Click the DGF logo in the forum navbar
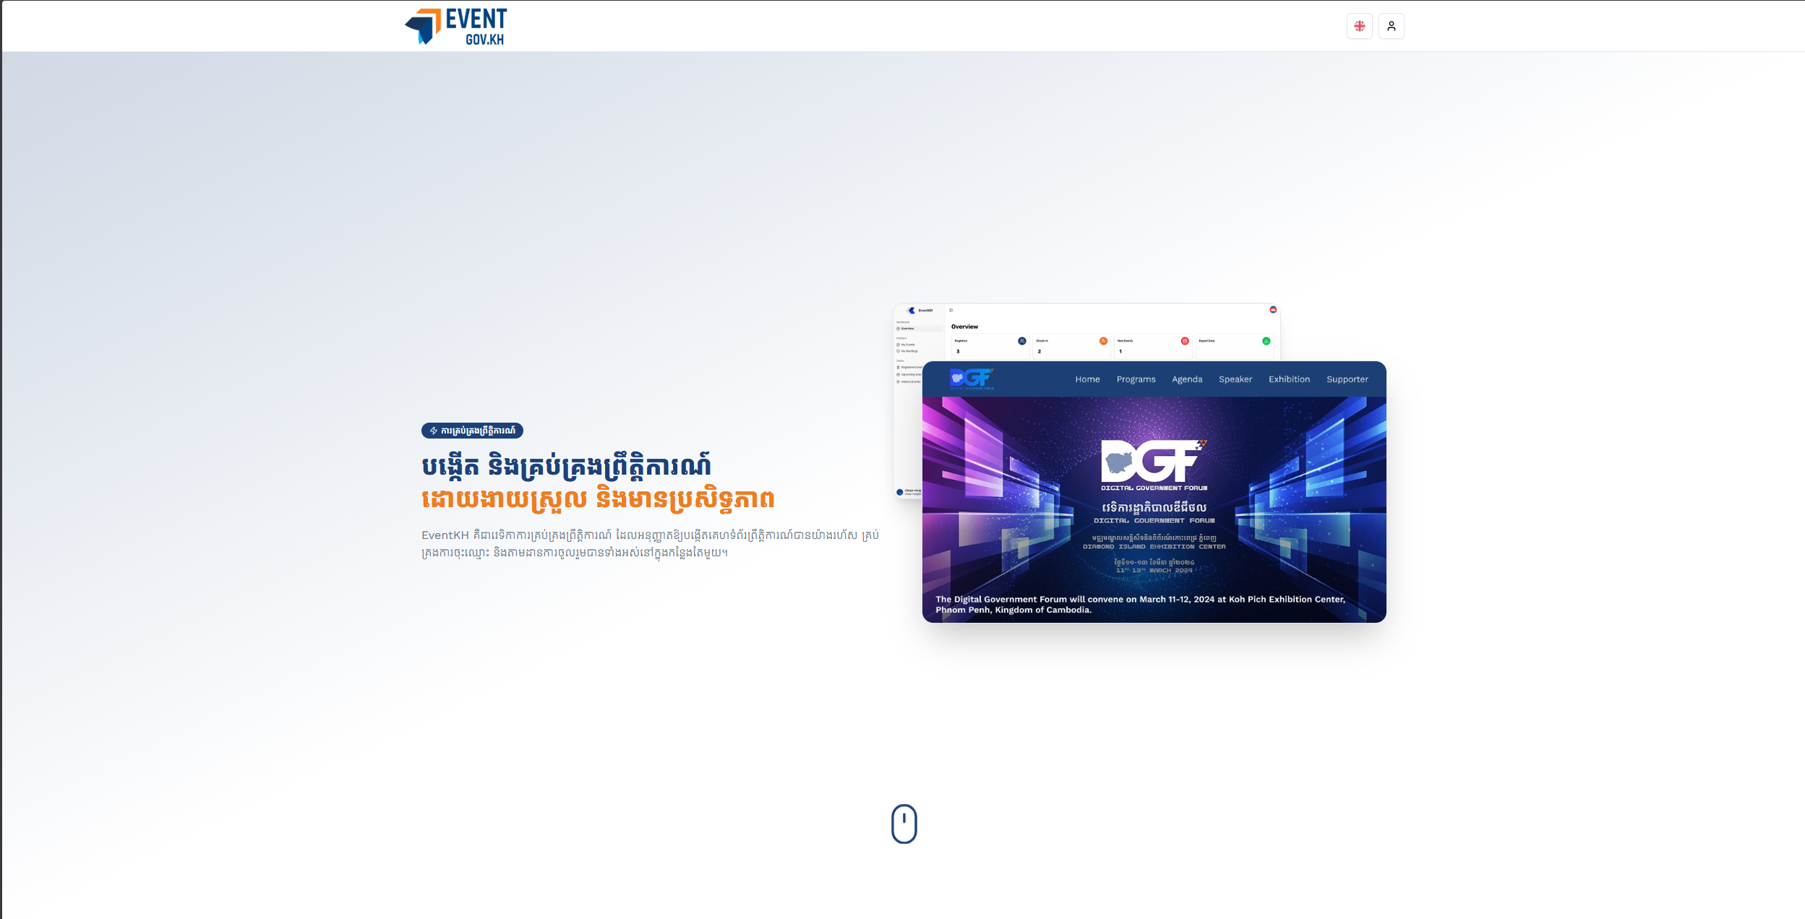 click(x=972, y=379)
